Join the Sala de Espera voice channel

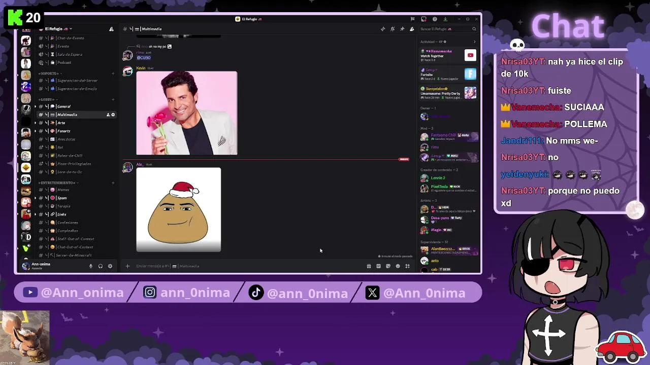tap(76, 54)
